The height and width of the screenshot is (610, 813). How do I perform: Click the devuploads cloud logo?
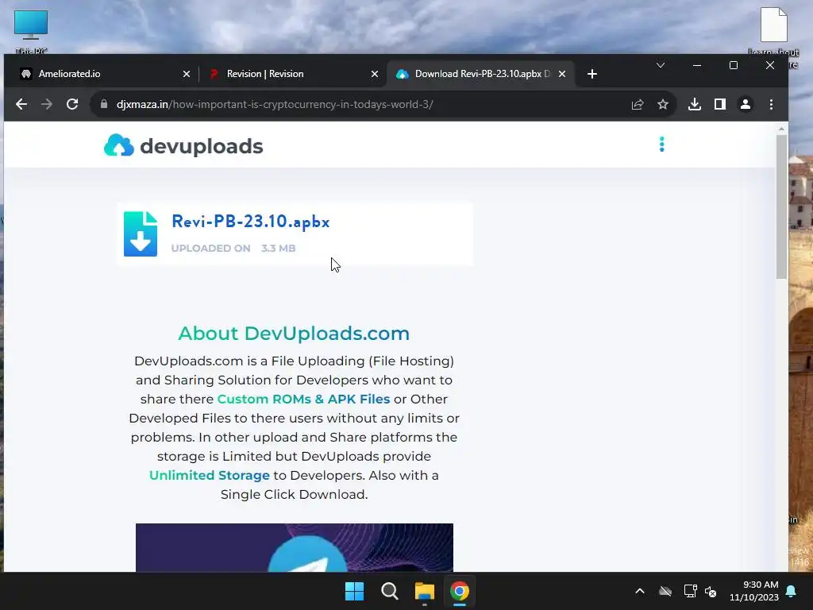coord(119,145)
